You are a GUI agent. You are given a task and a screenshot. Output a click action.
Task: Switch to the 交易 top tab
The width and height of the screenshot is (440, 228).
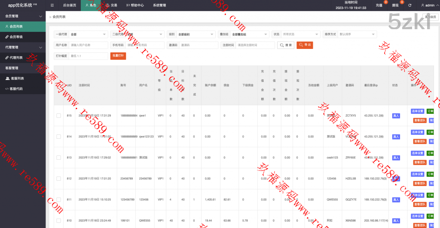pos(111,6)
